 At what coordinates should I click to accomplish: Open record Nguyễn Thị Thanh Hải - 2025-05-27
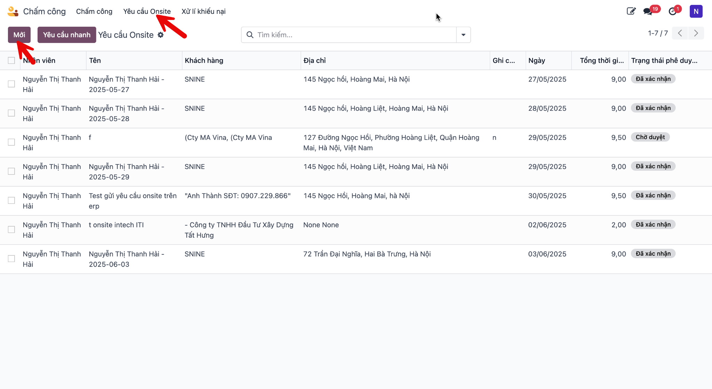(x=127, y=84)
